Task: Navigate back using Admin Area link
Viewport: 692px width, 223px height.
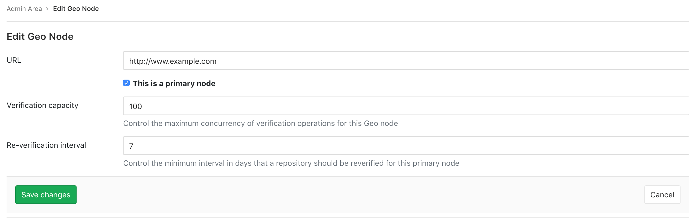Action: 24,8
